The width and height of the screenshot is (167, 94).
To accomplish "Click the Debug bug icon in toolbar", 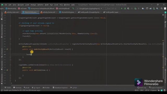I will [x=125, y=8].
